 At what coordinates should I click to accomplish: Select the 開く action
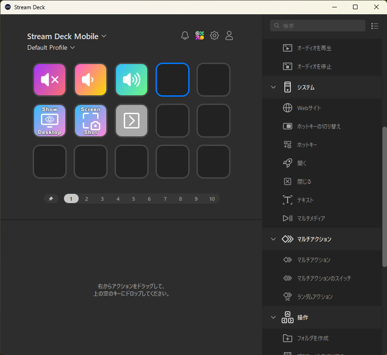[x=322, y=163]
